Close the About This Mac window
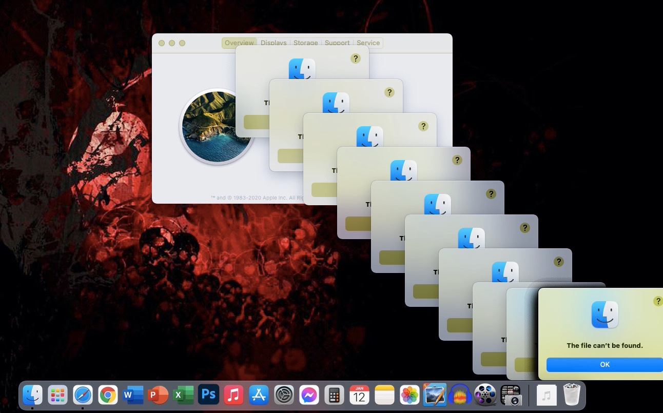Screen dimensions: 663x413 162,43
